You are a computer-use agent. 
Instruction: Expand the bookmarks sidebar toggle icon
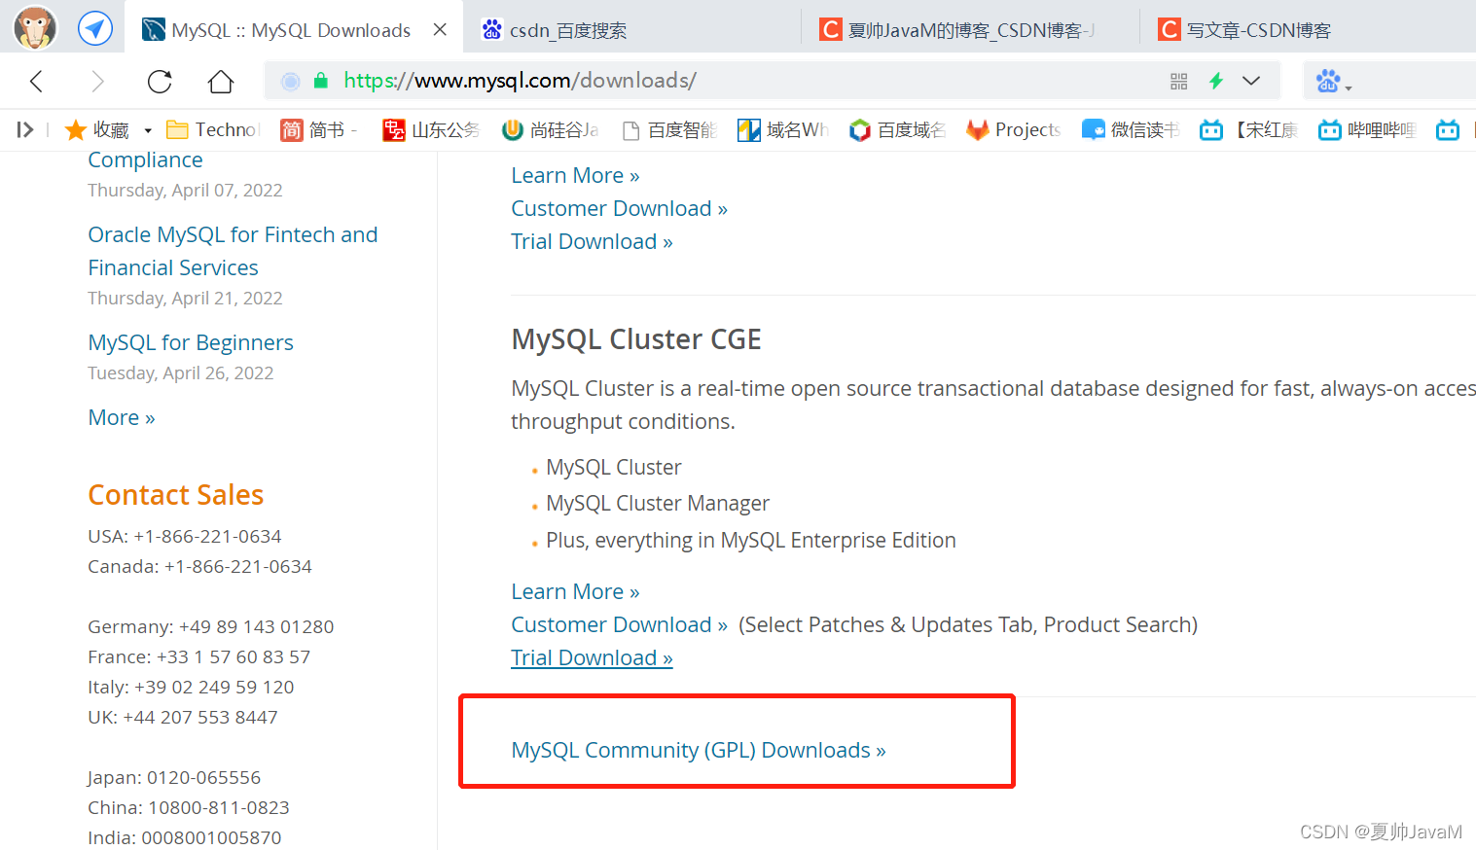tap(25, 129)
